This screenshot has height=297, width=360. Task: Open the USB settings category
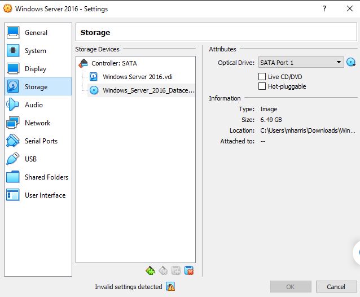click(x=30, y=159)
